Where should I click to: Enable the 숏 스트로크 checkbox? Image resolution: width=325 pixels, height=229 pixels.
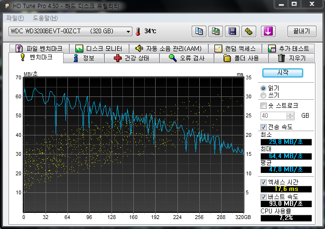[x=263, y=105]
